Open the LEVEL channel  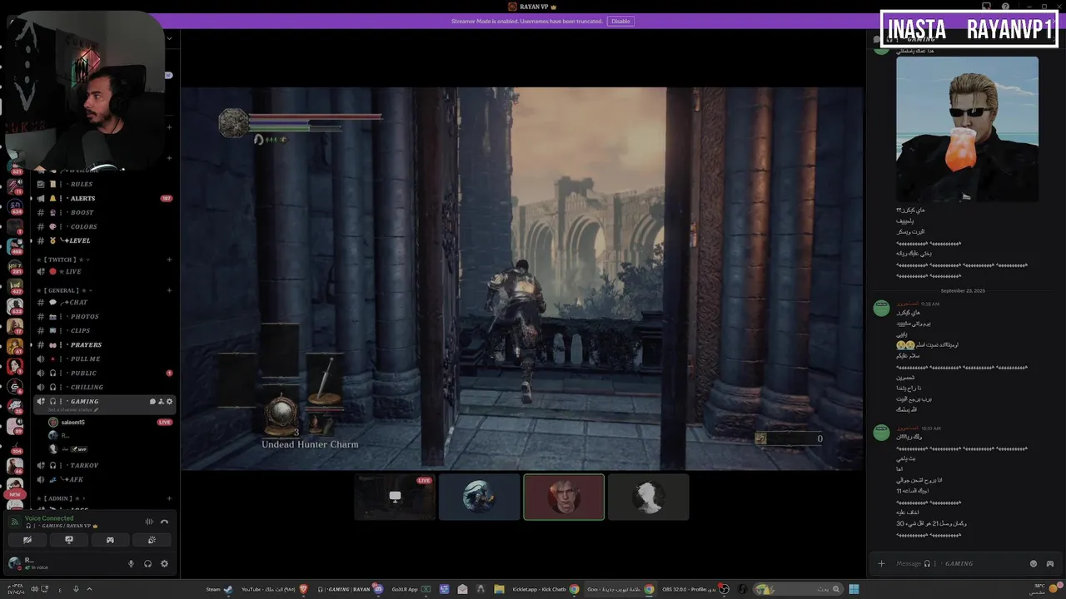click(x=104, y=240)
